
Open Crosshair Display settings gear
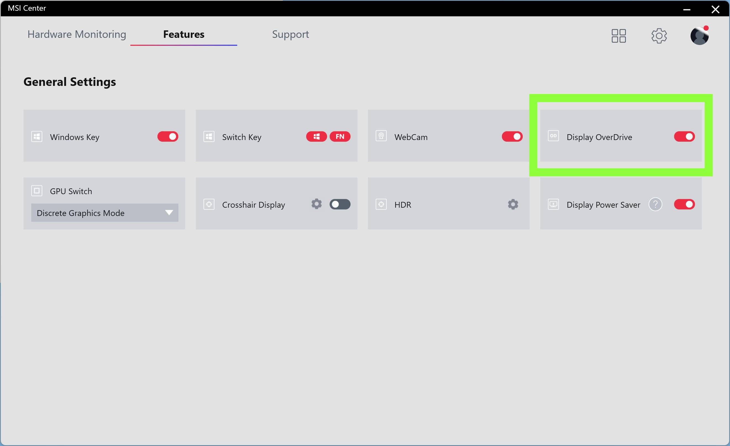317,204
